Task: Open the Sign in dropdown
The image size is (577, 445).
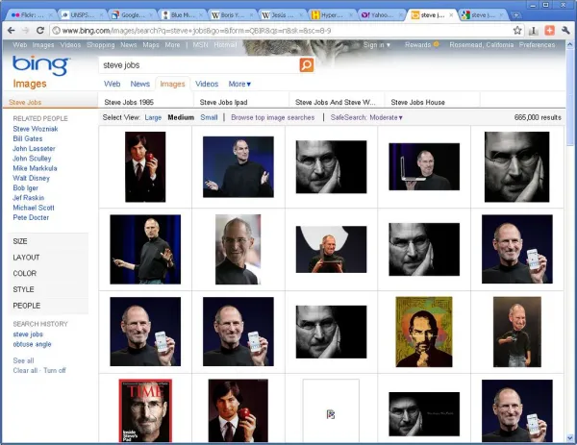Action: [x=376, y=45]
